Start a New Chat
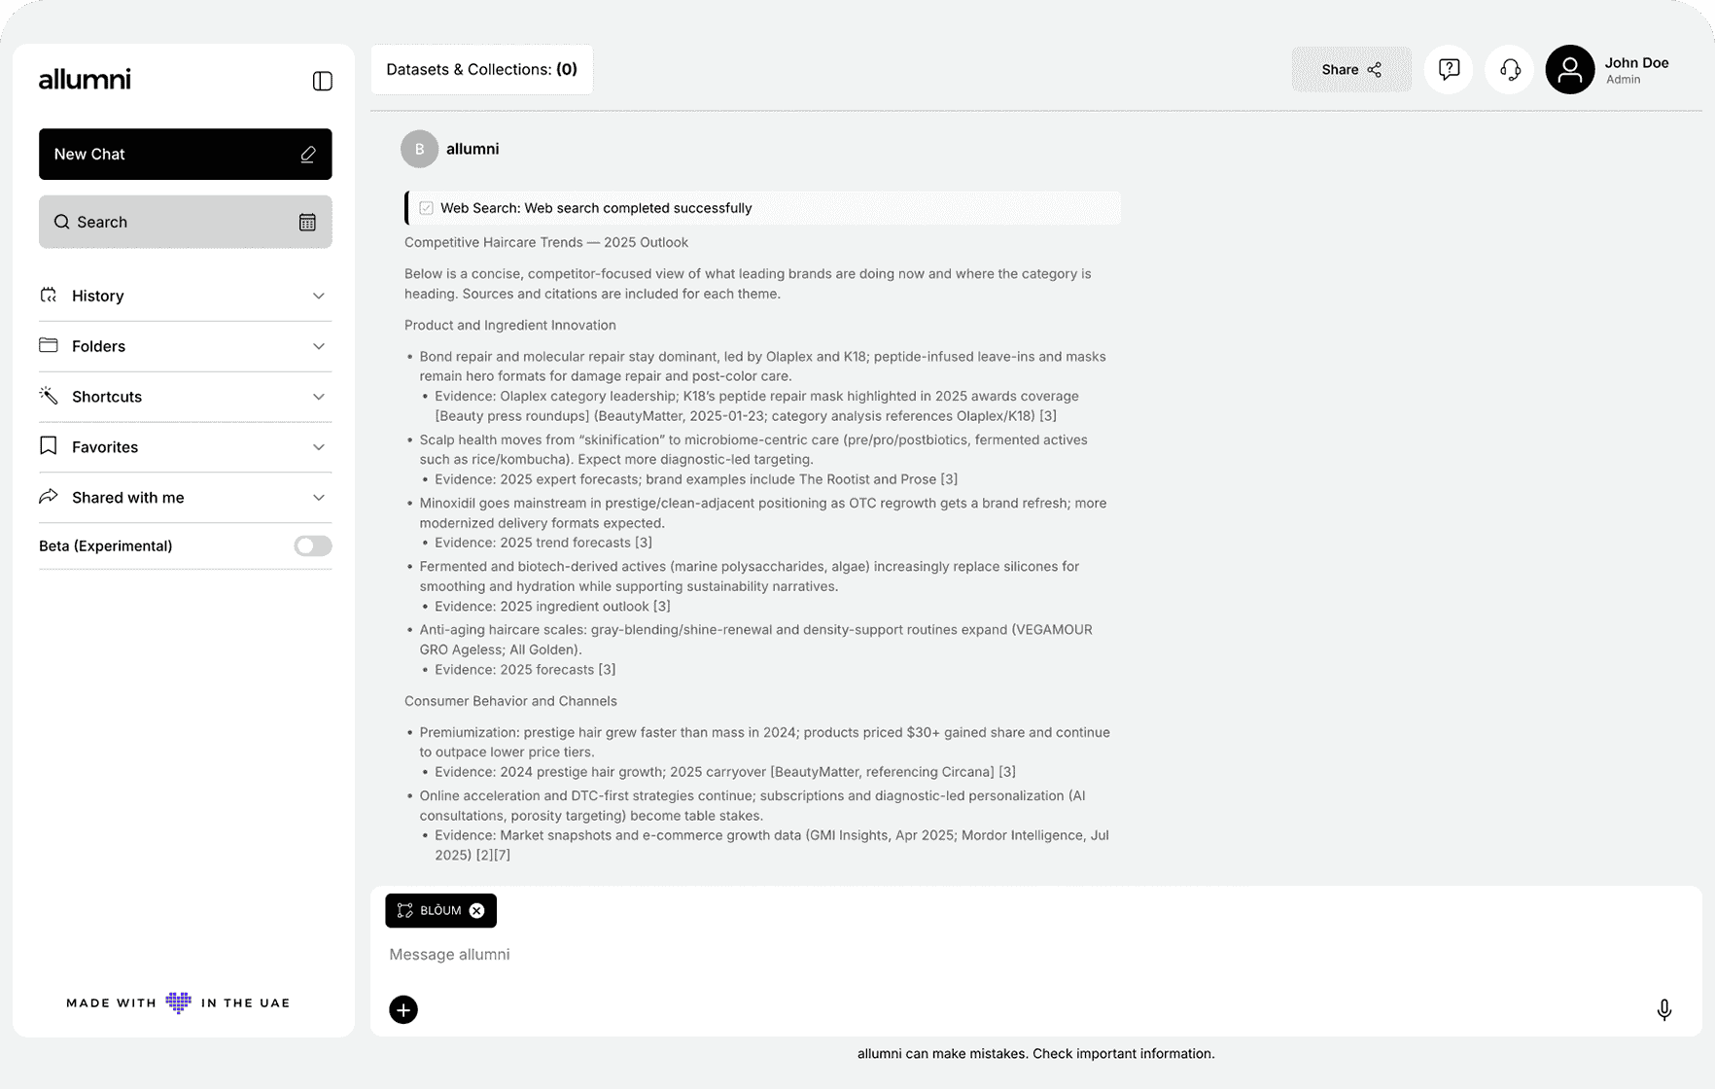 pyautogui.click(x=185, y=154)
